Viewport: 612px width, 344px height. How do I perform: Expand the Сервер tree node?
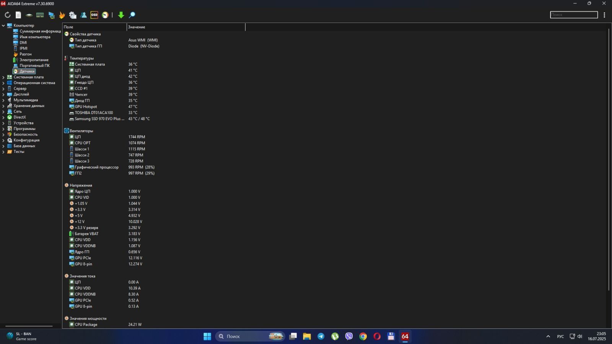[3, 89]
